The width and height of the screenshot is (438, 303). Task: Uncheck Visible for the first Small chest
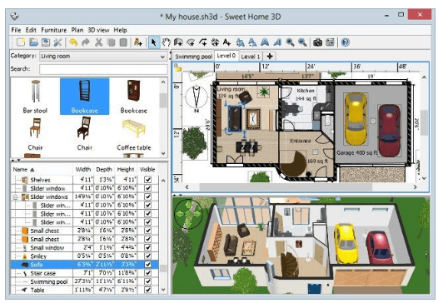pos(147,231)
